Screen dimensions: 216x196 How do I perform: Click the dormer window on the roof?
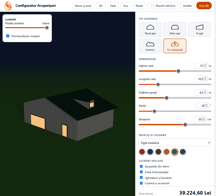(x=92, y=105)
